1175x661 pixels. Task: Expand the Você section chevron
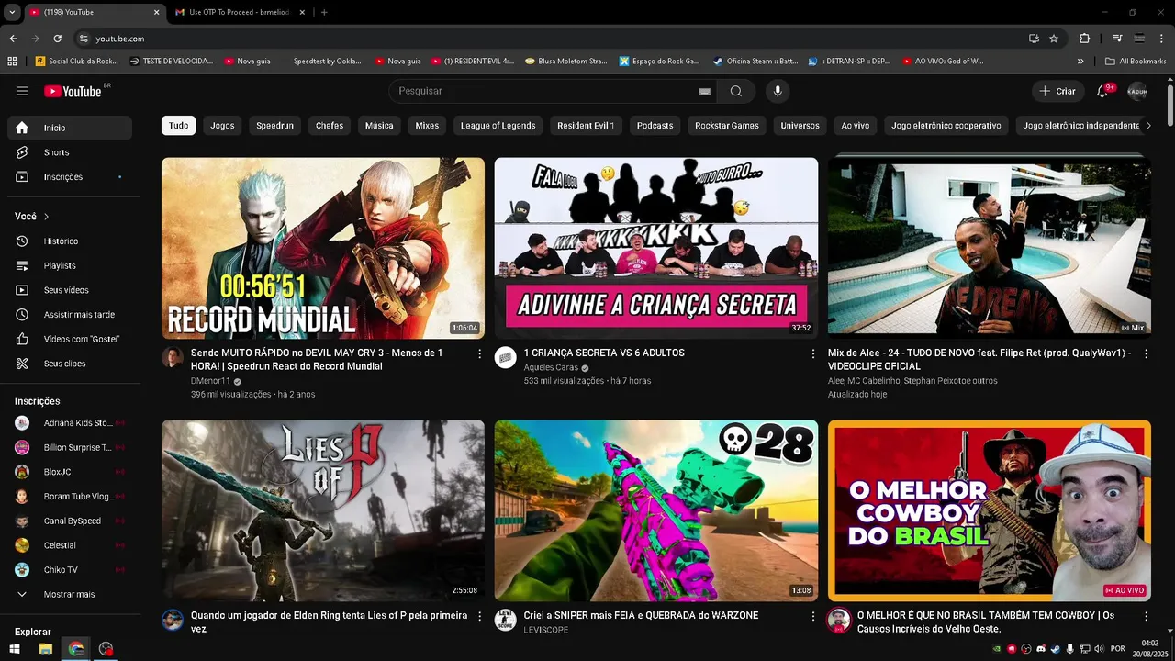(x=46, y=217)
